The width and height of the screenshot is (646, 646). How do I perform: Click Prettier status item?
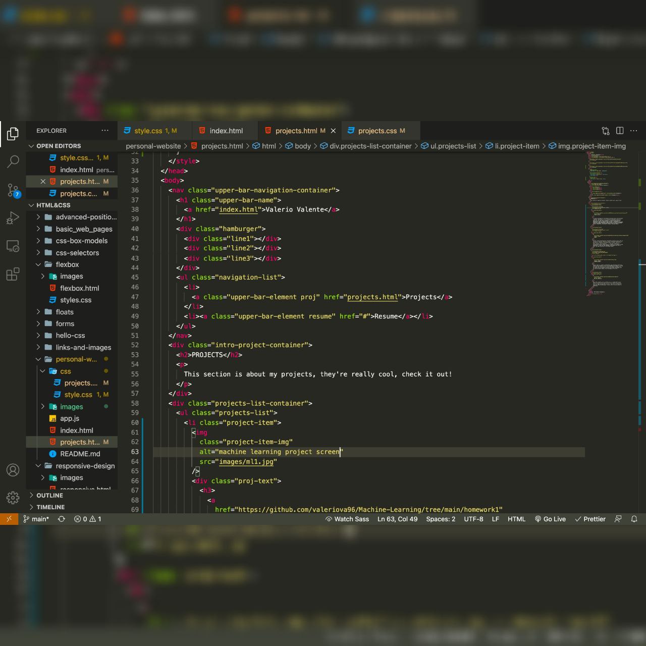pyautogui.click(x=590, y=519)
